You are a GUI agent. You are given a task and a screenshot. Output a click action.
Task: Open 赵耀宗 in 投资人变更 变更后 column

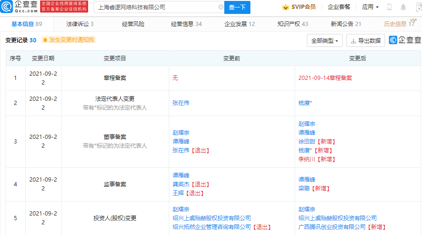tap(307, 209)
